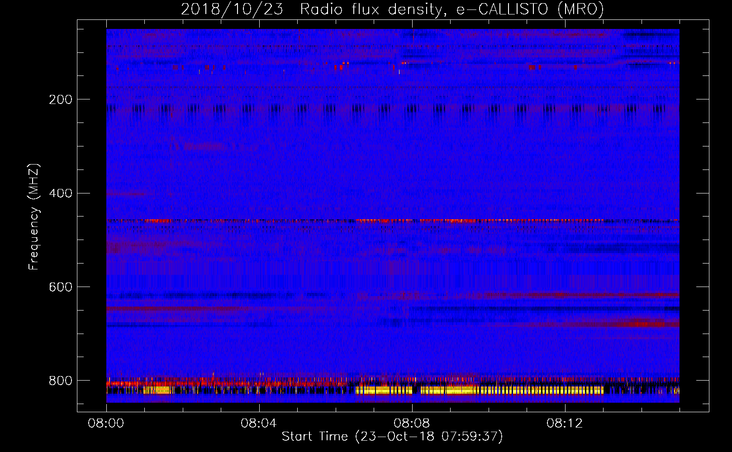
Task: Click the 800 MHz frequency tick label
Action: pyautogui.click(x=61, y=381)
